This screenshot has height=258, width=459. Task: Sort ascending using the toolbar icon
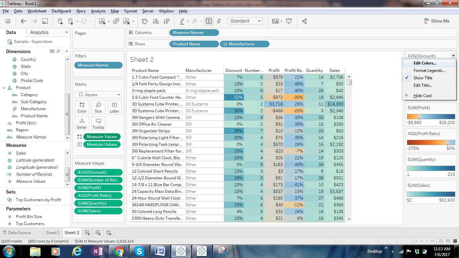[x=156, y=21]
